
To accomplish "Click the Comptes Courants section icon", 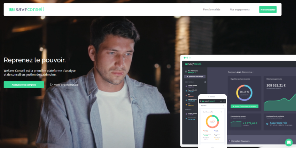I will [x=229, y=141].
